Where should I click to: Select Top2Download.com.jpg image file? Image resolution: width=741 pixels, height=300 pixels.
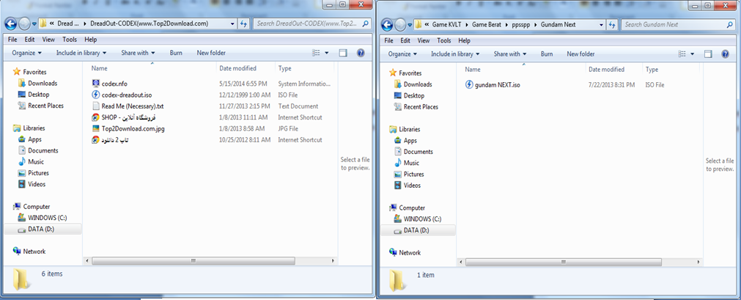click(x=128, y=128)
